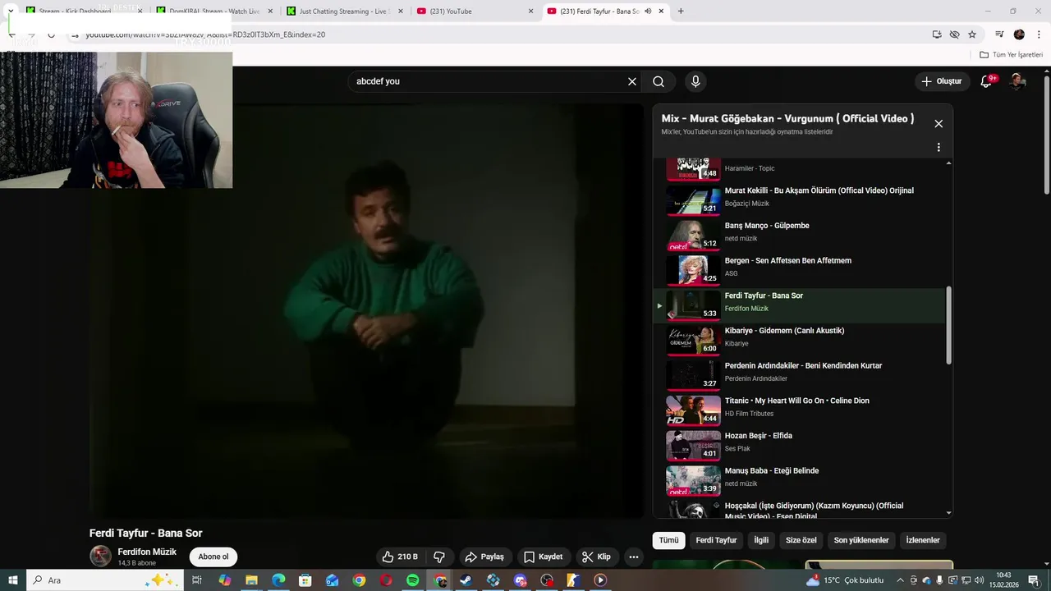1051x591 pixels.
Task: Open Steam from the taskbar
Action: pos(466,580)
